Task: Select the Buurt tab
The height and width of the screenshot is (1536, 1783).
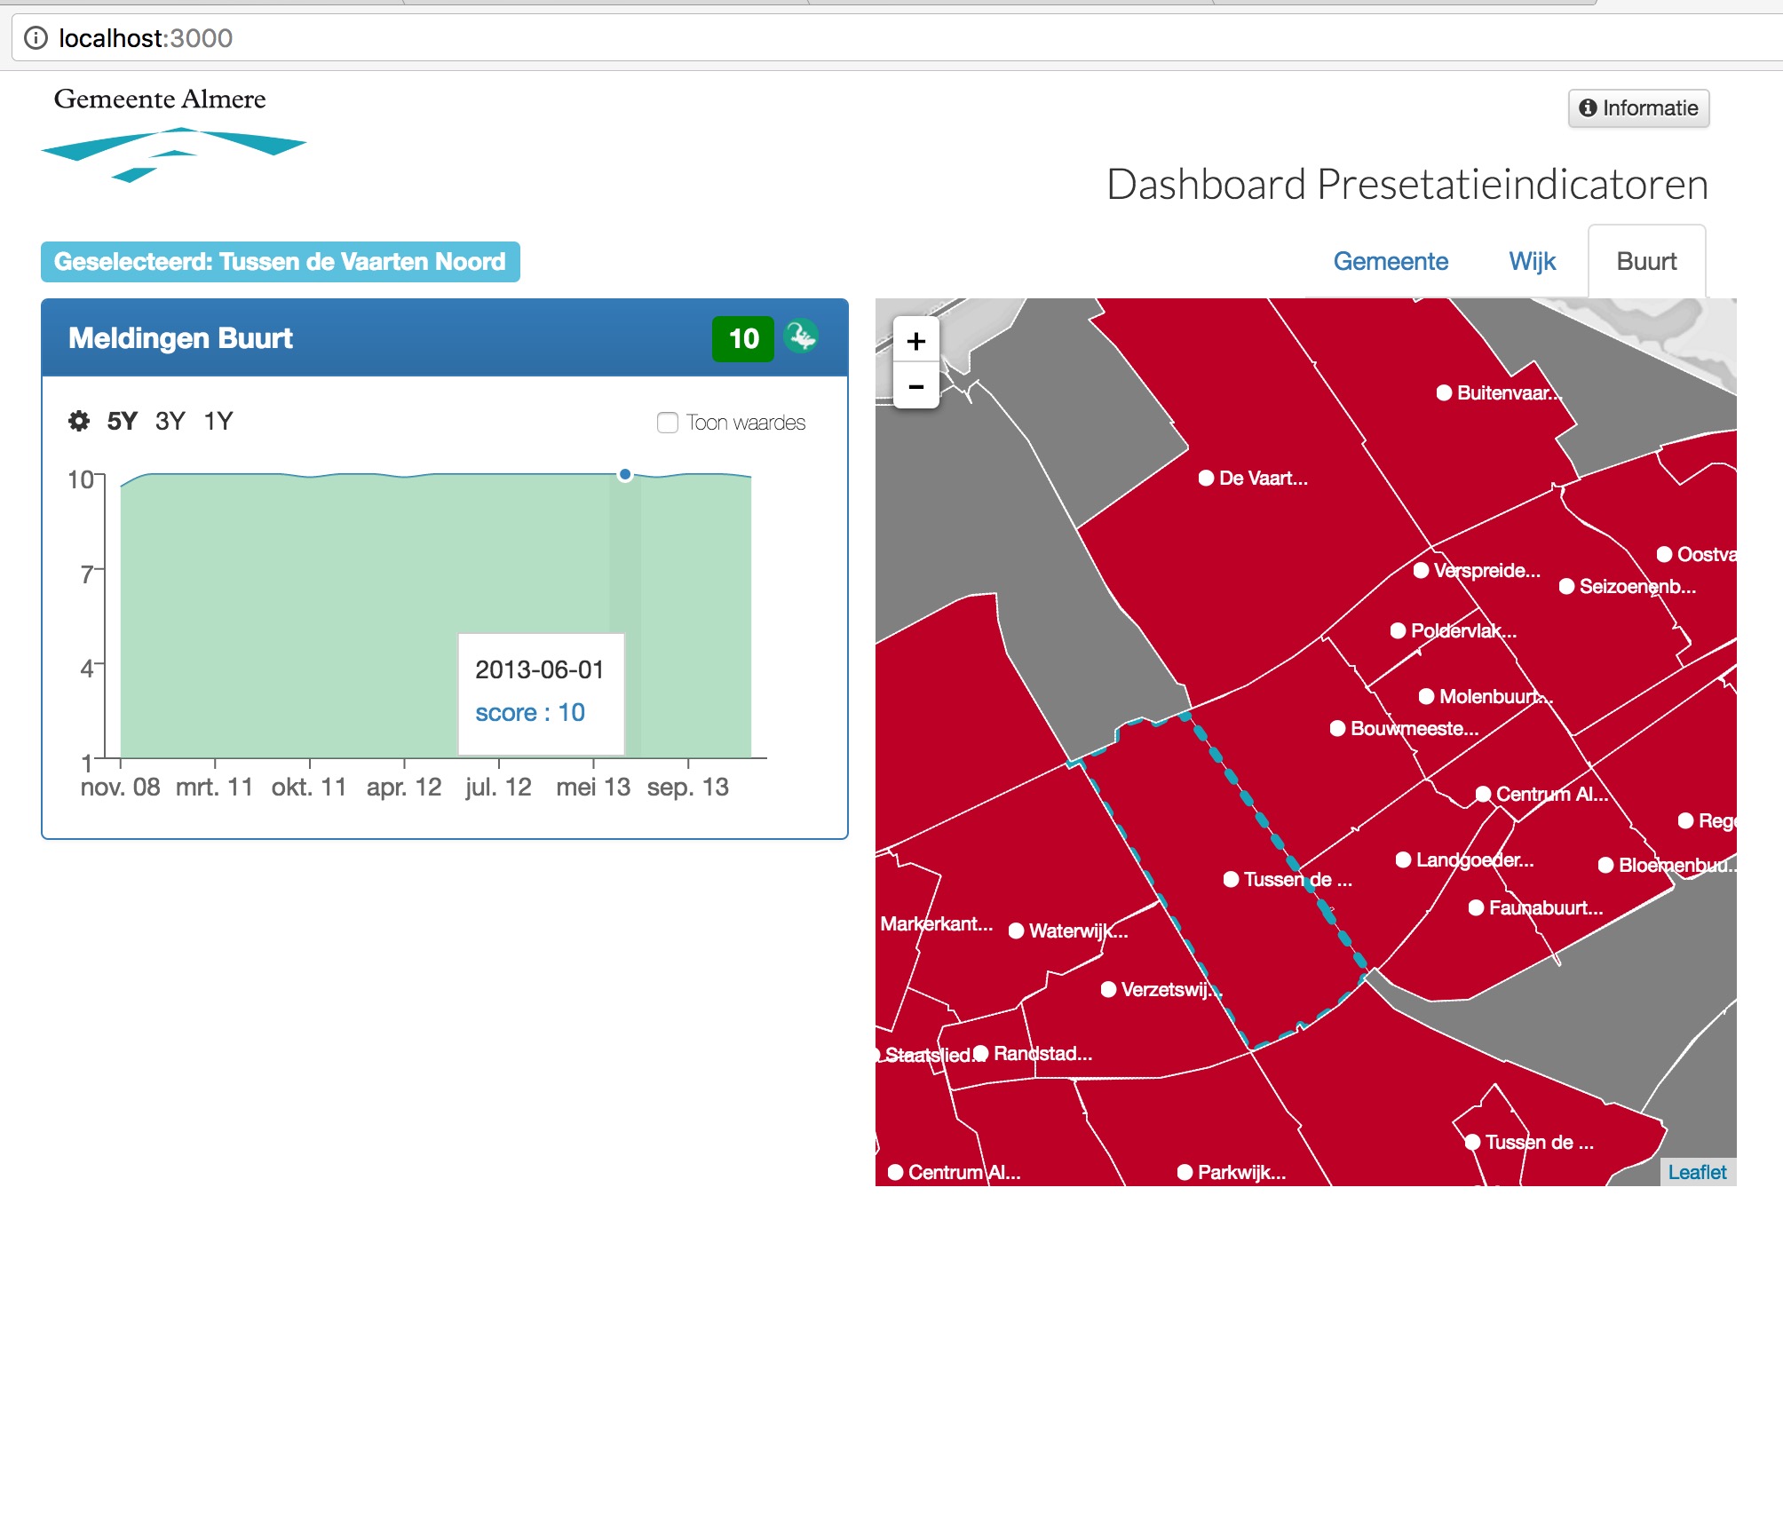Action: (1646, 261)
